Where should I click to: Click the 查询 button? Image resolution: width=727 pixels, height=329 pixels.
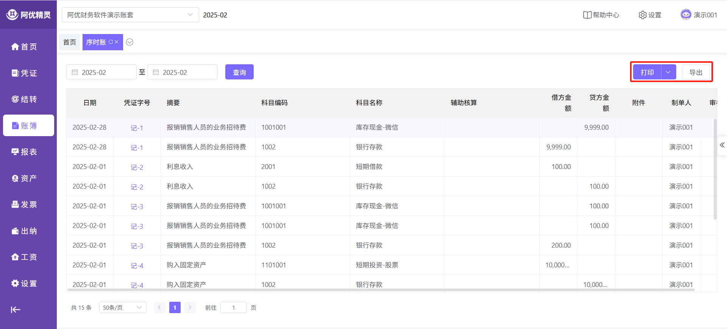239,72
